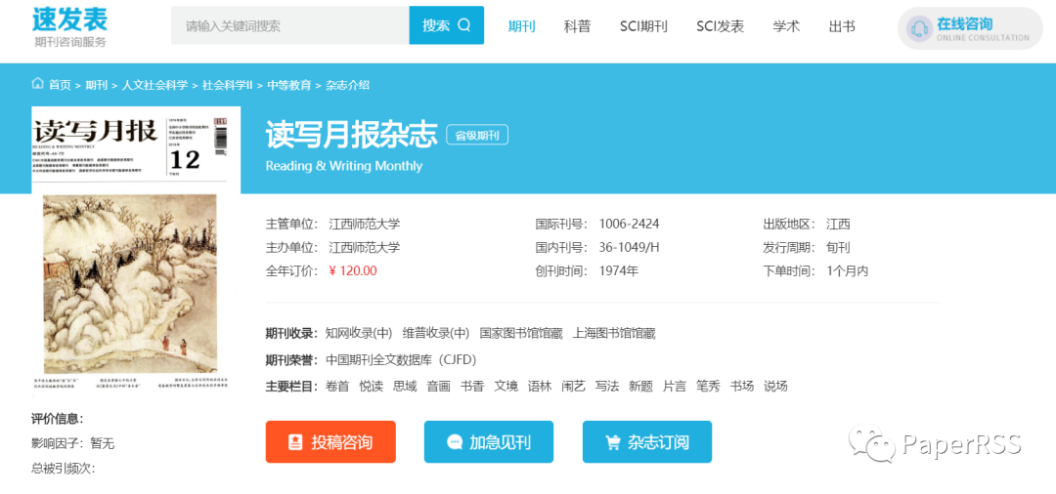The image size is (1056, 494).
Task: Click the publication region 江西
Action: 839,224
